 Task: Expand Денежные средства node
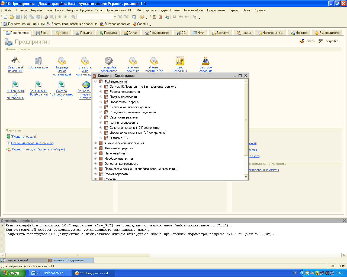[x=95, y=148]
